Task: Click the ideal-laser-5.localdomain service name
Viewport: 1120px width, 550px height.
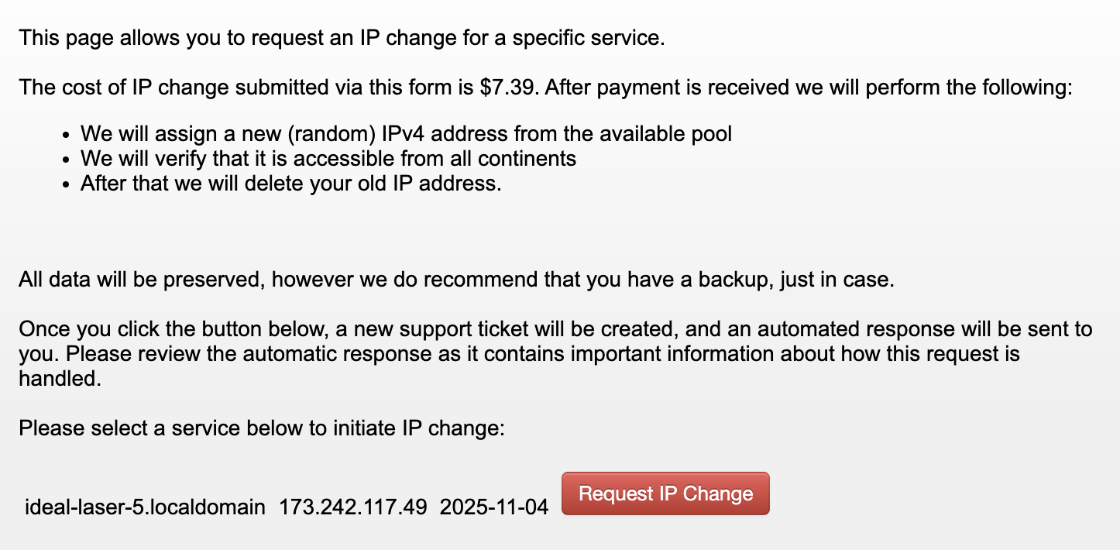Action: click(x=145, y=507)
